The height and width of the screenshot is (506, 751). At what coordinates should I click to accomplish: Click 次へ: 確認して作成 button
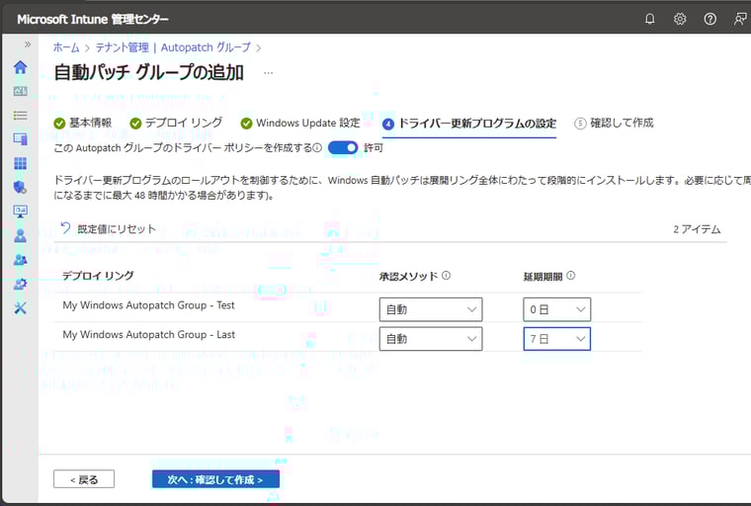215,479
